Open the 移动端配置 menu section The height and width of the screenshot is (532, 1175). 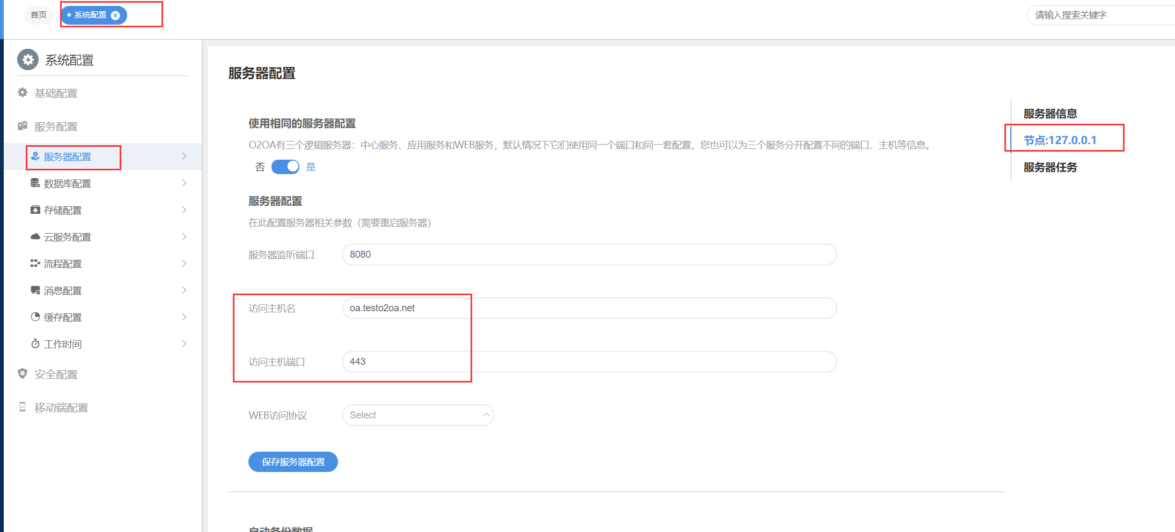(61, 408)
